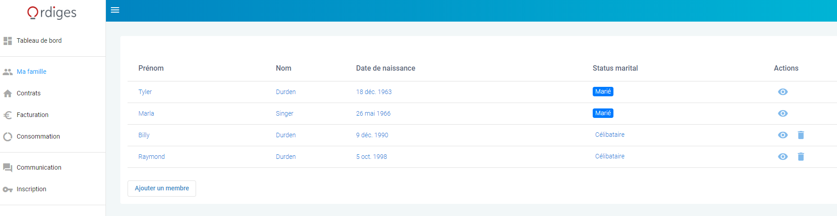Select the Raymond first name cell

[x=151, y=157]
